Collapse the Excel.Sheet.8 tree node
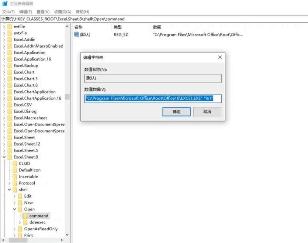This screenshot has width=308, height=243. (x=4, y=157)
